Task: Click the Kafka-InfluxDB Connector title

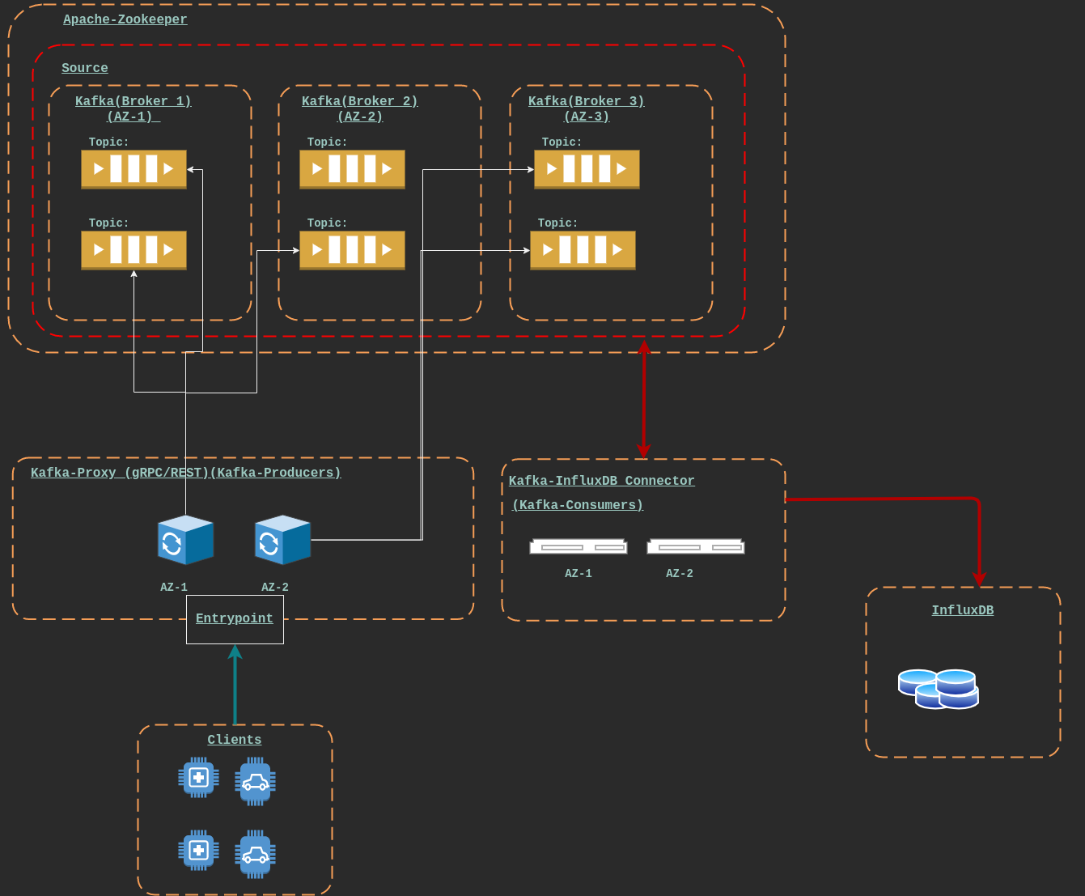Action: point(602,481)
